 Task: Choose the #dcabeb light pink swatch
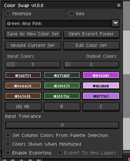point(101,86)
